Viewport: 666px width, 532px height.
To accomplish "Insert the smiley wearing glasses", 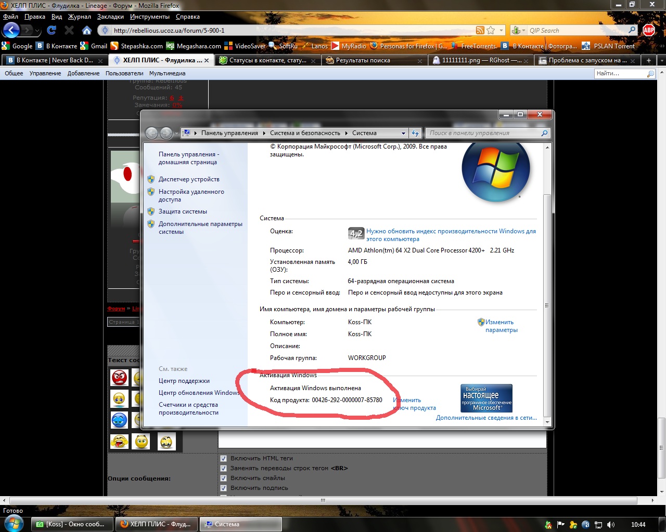I will [x=166, y=442].
